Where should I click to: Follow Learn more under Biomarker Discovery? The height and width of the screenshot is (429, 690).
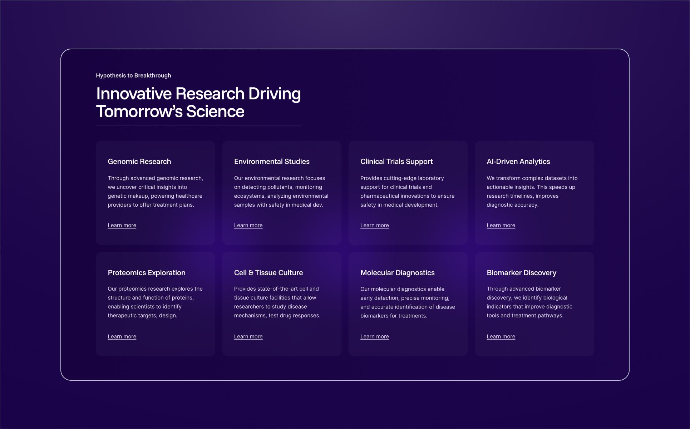tap(501, 336)
